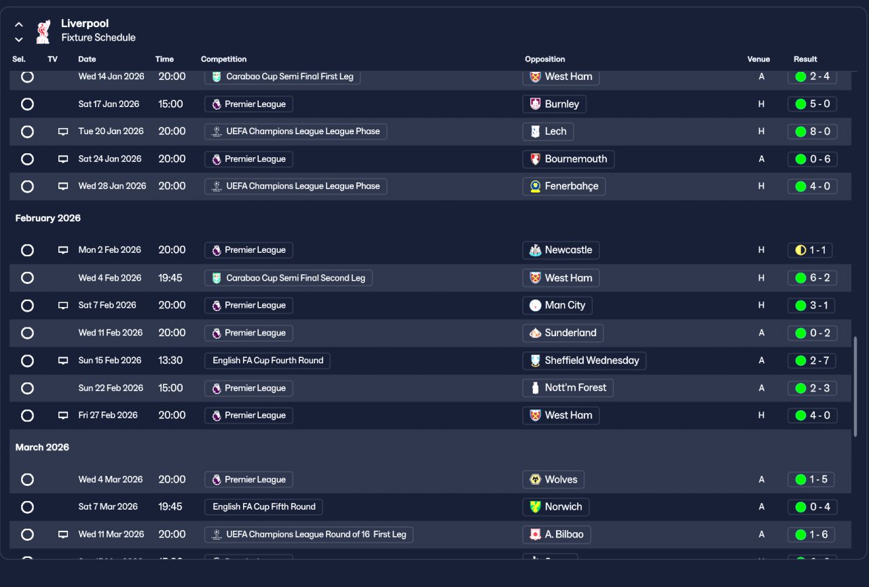Open the Norwich opposition button

pos(556,507)
